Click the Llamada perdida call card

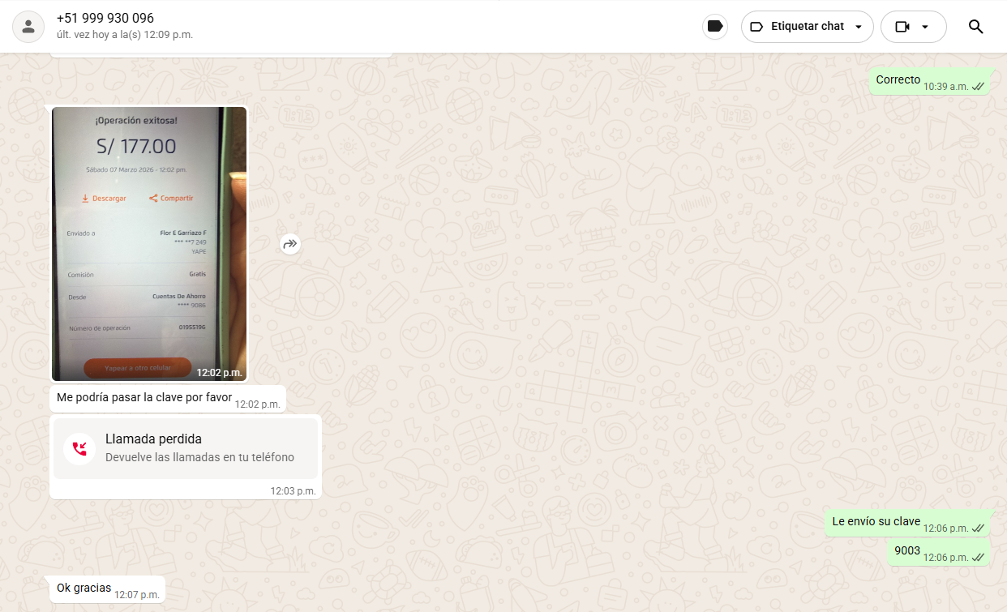186,448
